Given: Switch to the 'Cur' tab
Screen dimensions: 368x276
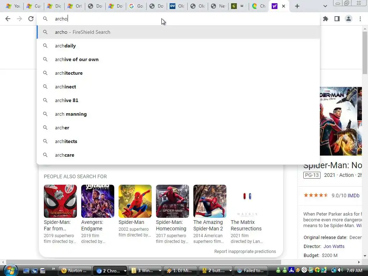Looking at the screenshot, I should click(x=33, y=6).
